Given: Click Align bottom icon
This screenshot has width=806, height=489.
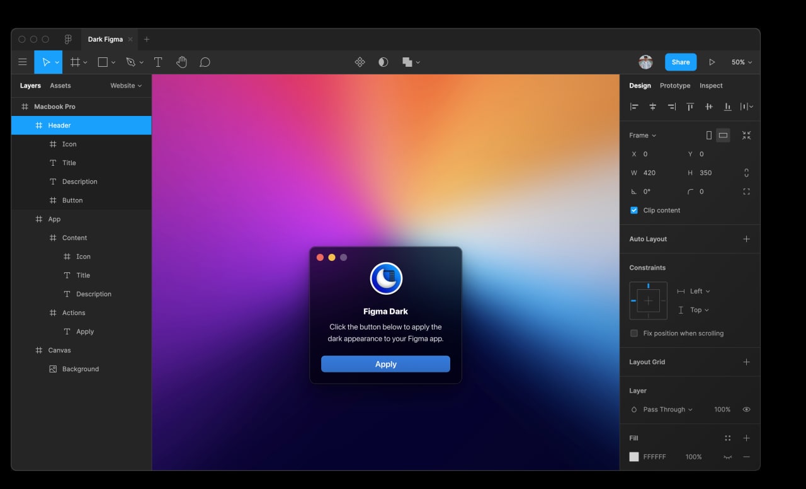Looking at the screenshot, I should [x=728, y=106].
